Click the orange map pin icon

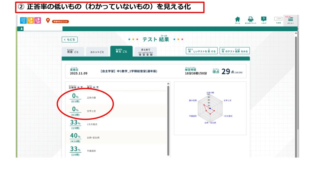(x=48, y=21)
